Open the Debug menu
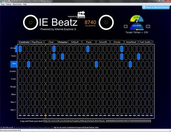Viewport: 171px width, 132px height. tap(9, 4)
